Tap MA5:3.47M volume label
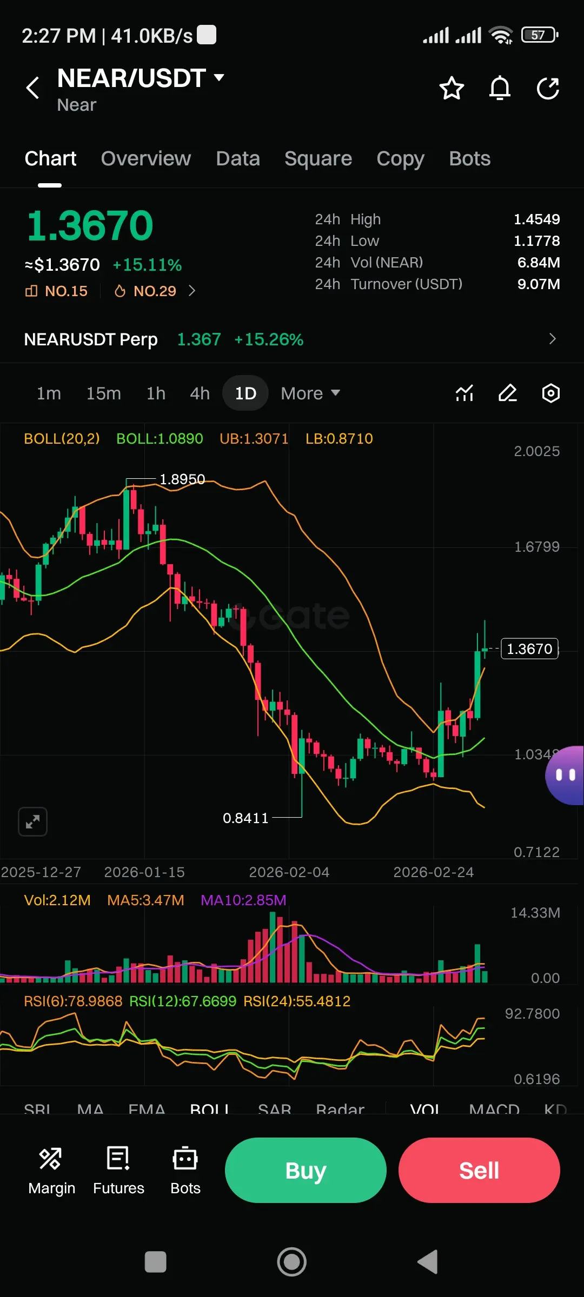 coord(145,900)
